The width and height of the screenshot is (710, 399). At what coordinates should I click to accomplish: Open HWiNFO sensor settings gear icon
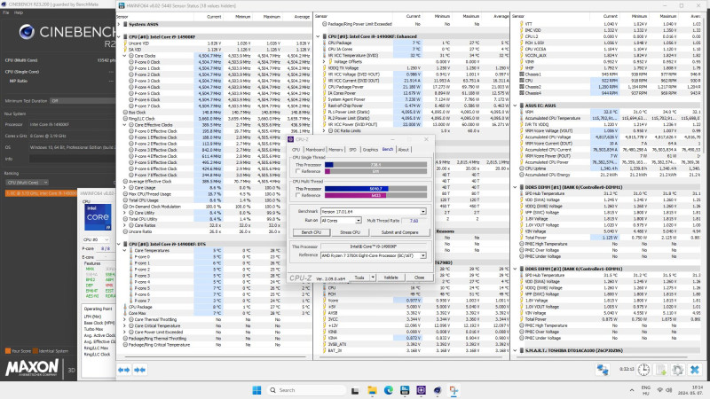(x=678, y=370)
